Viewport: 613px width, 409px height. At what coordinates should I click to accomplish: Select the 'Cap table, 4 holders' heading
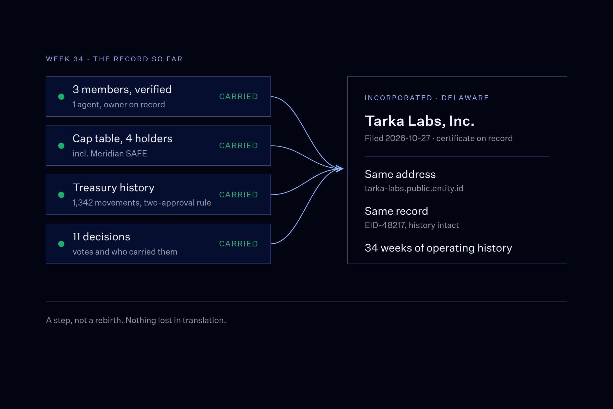122,139
